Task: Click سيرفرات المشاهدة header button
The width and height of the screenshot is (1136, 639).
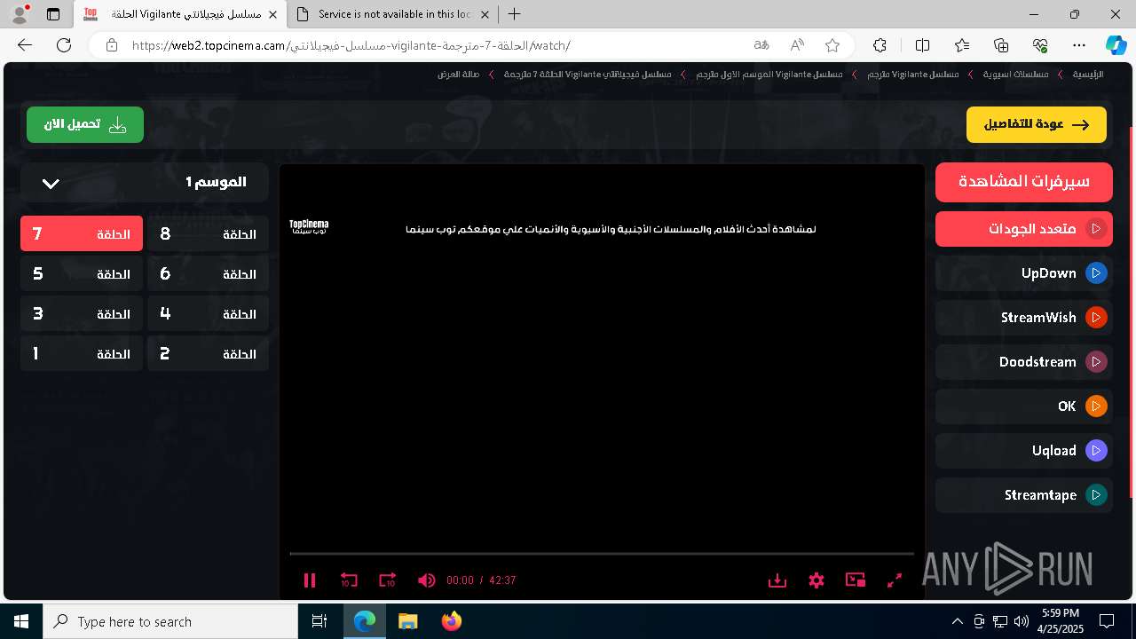Action: (1024, 182)
